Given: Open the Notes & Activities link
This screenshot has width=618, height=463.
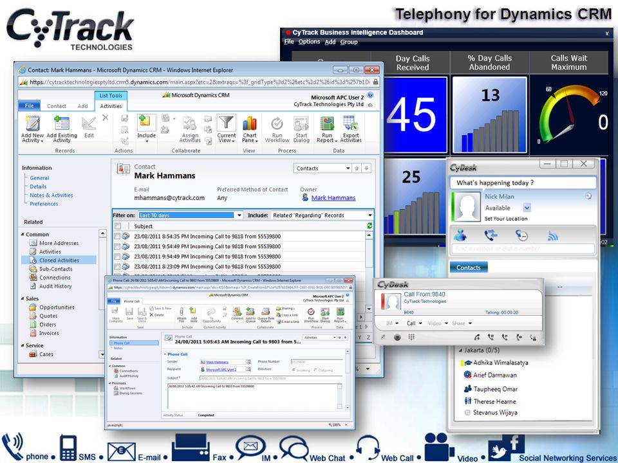Looking at the screenshot, I should pyautogui.click(x=51, y=195).
